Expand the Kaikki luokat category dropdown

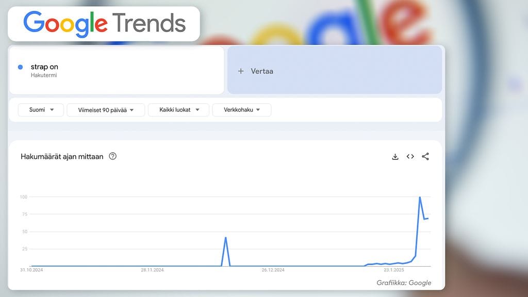[x=178, y=110]
